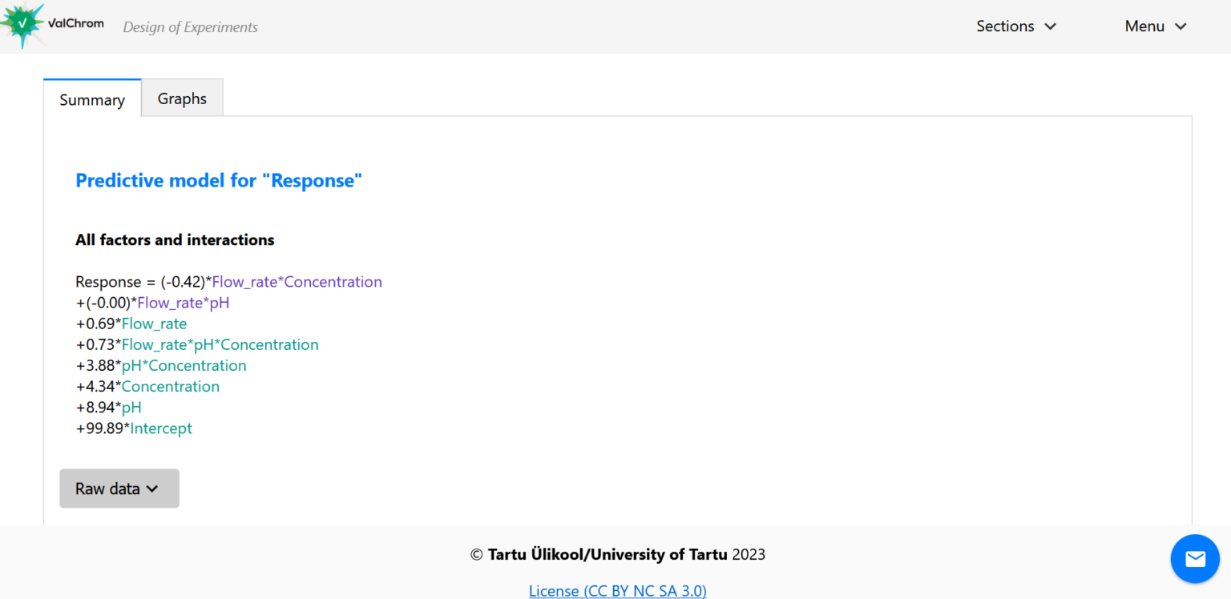Expand the Raw data section
This screenshot has width=1231, height=599.
(x=119, y=488)
